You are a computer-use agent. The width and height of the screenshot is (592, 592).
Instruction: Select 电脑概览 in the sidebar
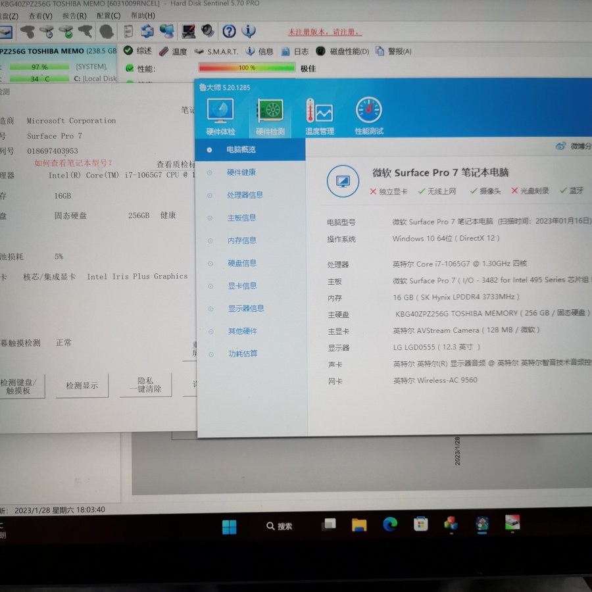[251, 149]
